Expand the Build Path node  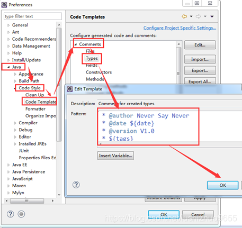click(15, 81)
